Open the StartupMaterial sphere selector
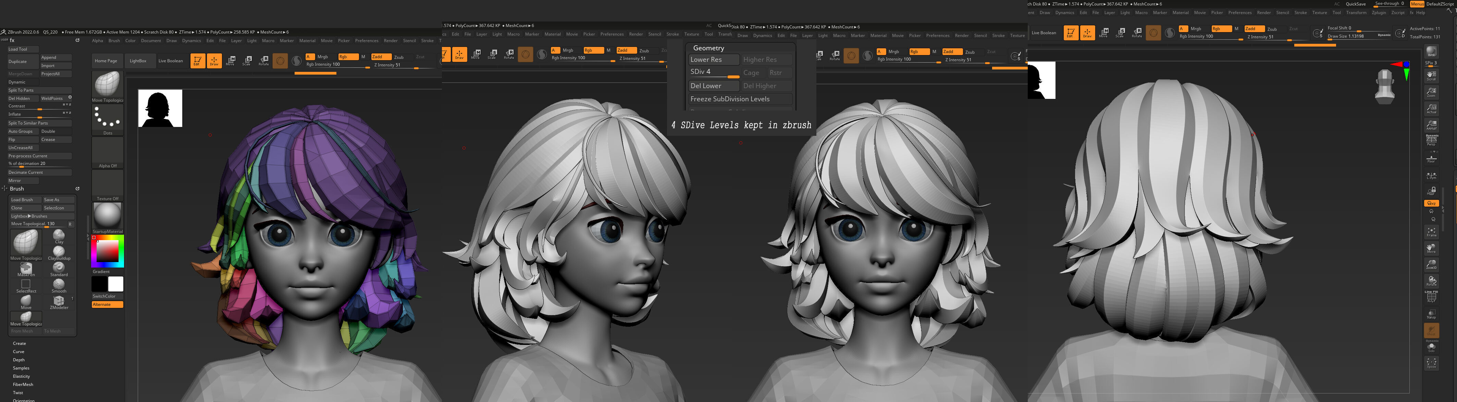 (108, 218)
